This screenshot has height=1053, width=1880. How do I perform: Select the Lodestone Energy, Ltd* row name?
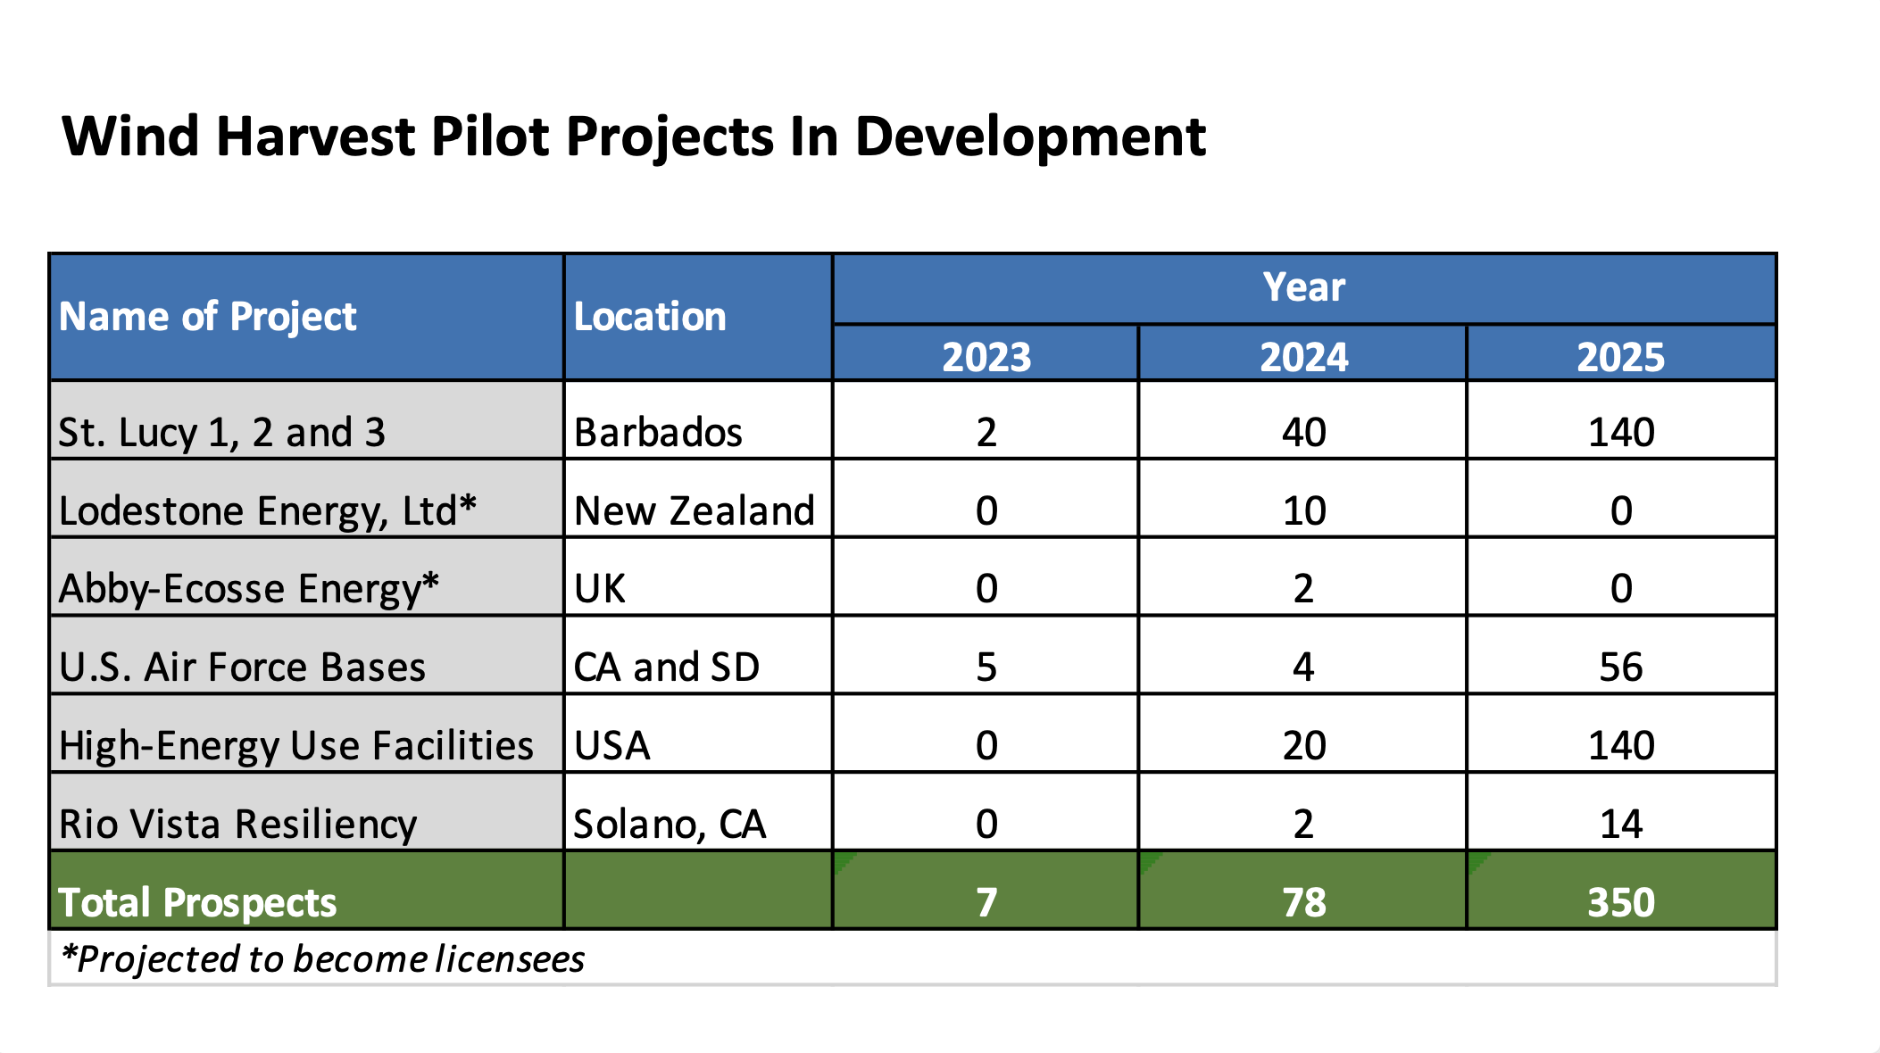267,510
